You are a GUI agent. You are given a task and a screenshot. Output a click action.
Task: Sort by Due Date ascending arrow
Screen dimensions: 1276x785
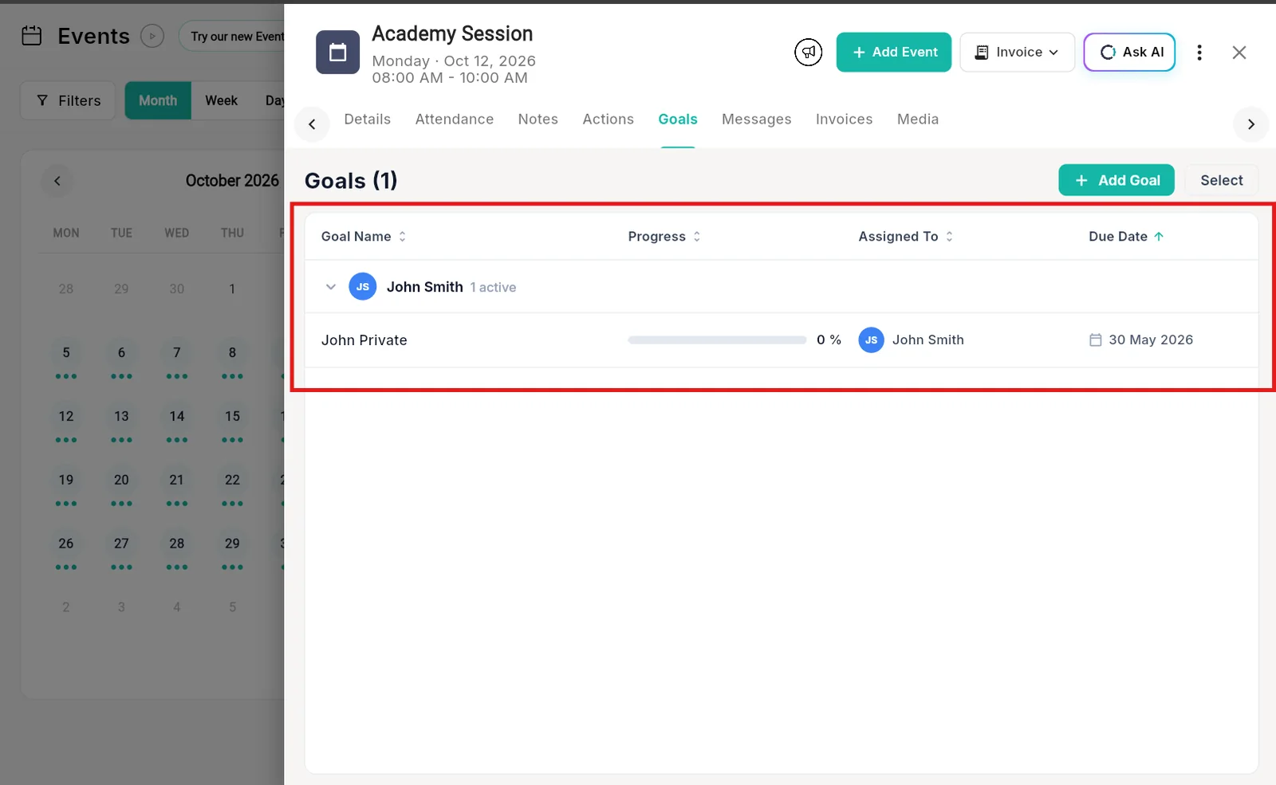[x=1159, y=237]
